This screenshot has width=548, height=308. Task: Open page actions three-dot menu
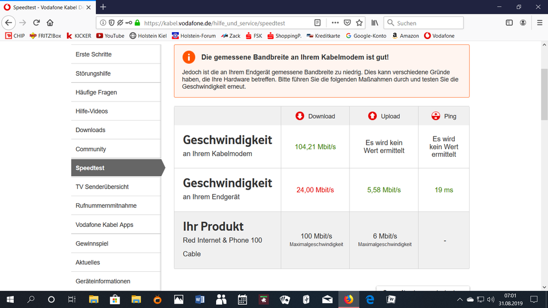(335, 23)
